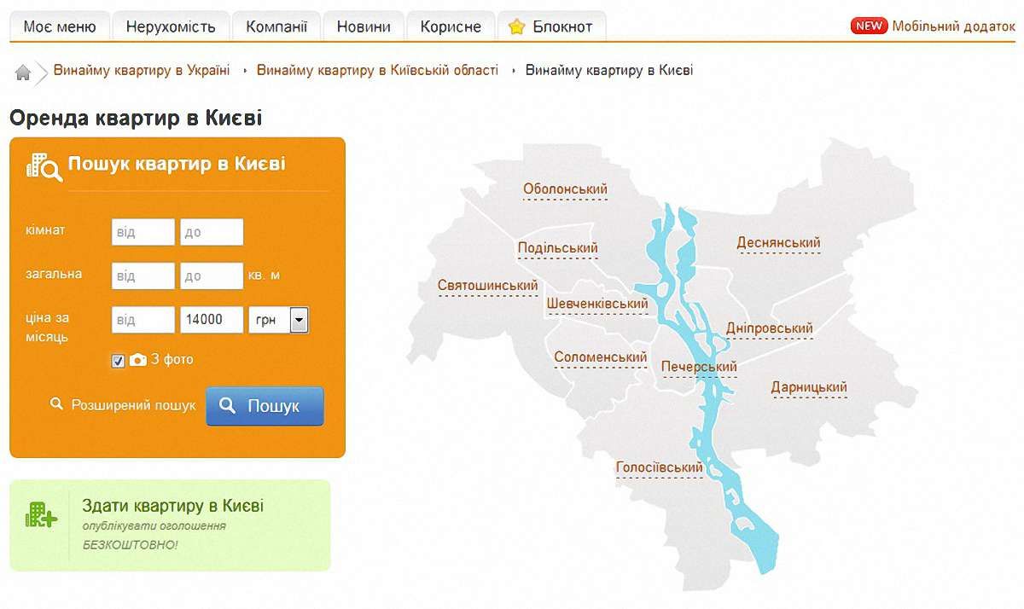Follow the Винайму квартиру в Київській області breadcrumb
This screenshot has height=609, width=1024.
tap(377, 70)
